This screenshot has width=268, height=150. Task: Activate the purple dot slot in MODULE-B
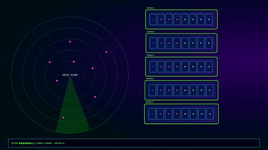pos(161,43)
